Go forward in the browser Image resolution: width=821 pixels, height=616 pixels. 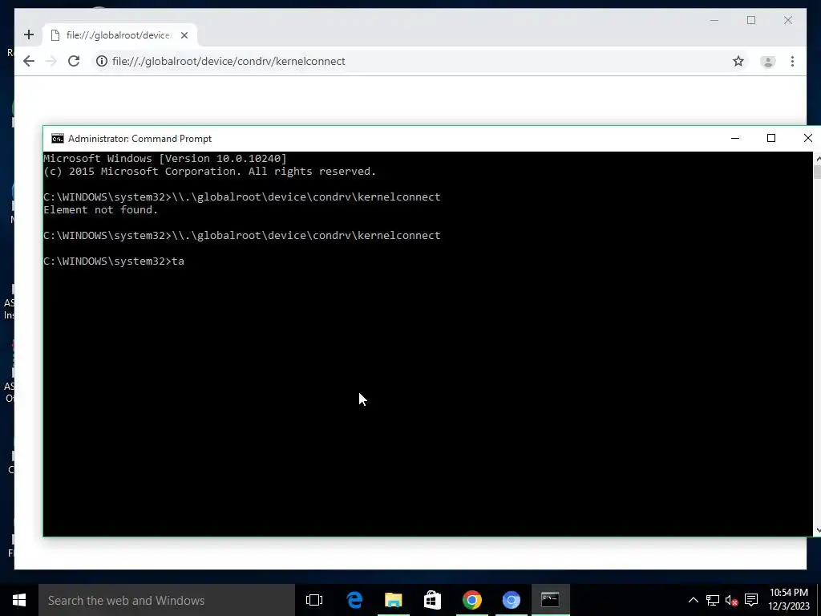coord(51,61)
